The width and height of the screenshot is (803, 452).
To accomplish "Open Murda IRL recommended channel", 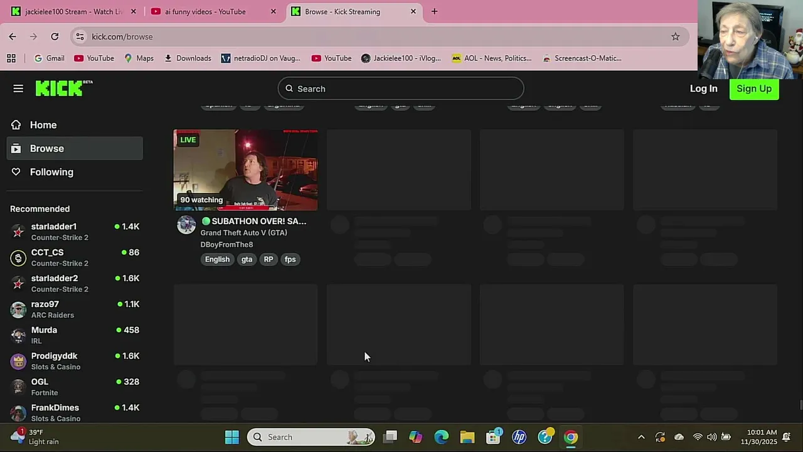I will pos(75,335).
